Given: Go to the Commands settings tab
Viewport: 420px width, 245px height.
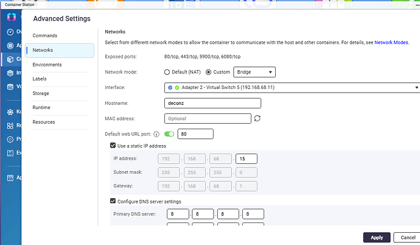Looking at the screenshot, I should [44, 36].
